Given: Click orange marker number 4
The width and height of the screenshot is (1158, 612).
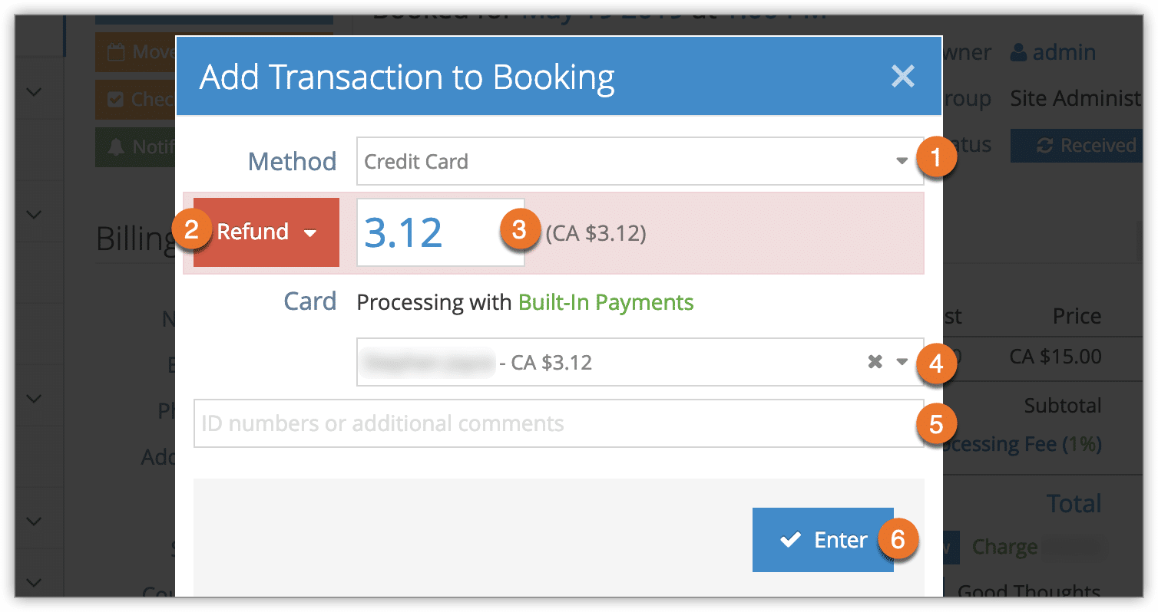Looking at the screenshot, I should 935,362.
